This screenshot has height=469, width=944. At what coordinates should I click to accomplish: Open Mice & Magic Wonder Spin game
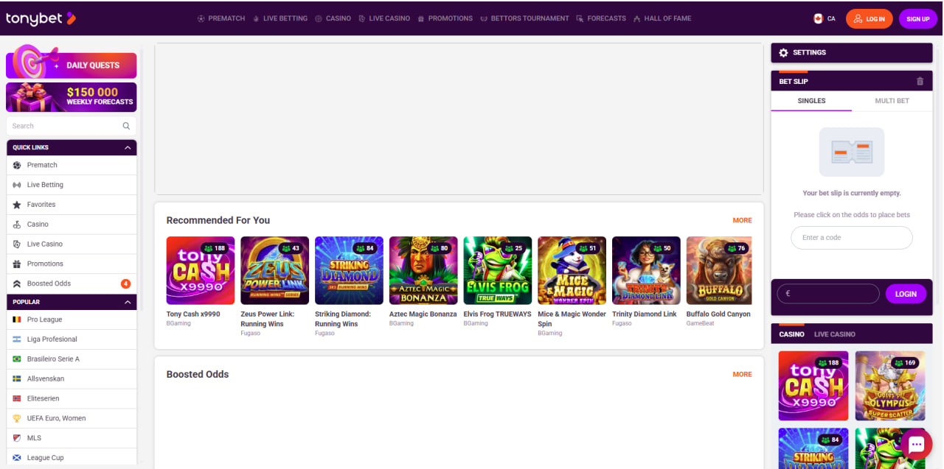[572, 270]
